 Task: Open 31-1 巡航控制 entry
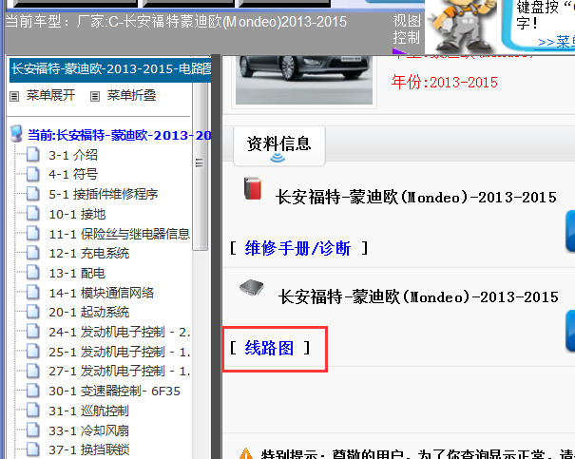(88, 411)
